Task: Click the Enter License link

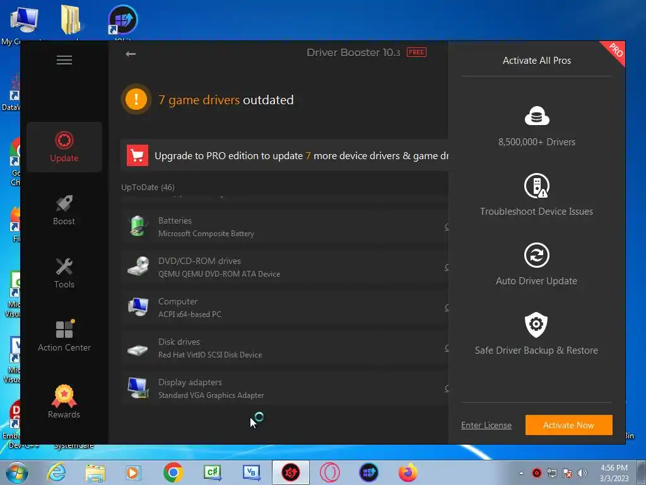Action: tap(486, 425)
